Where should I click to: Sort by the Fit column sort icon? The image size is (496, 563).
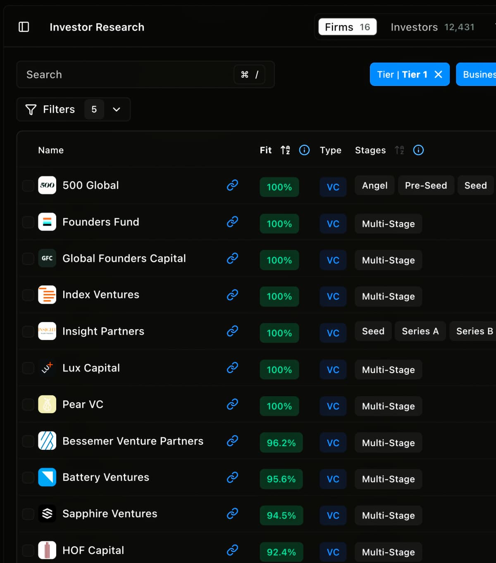click(285, 150)
